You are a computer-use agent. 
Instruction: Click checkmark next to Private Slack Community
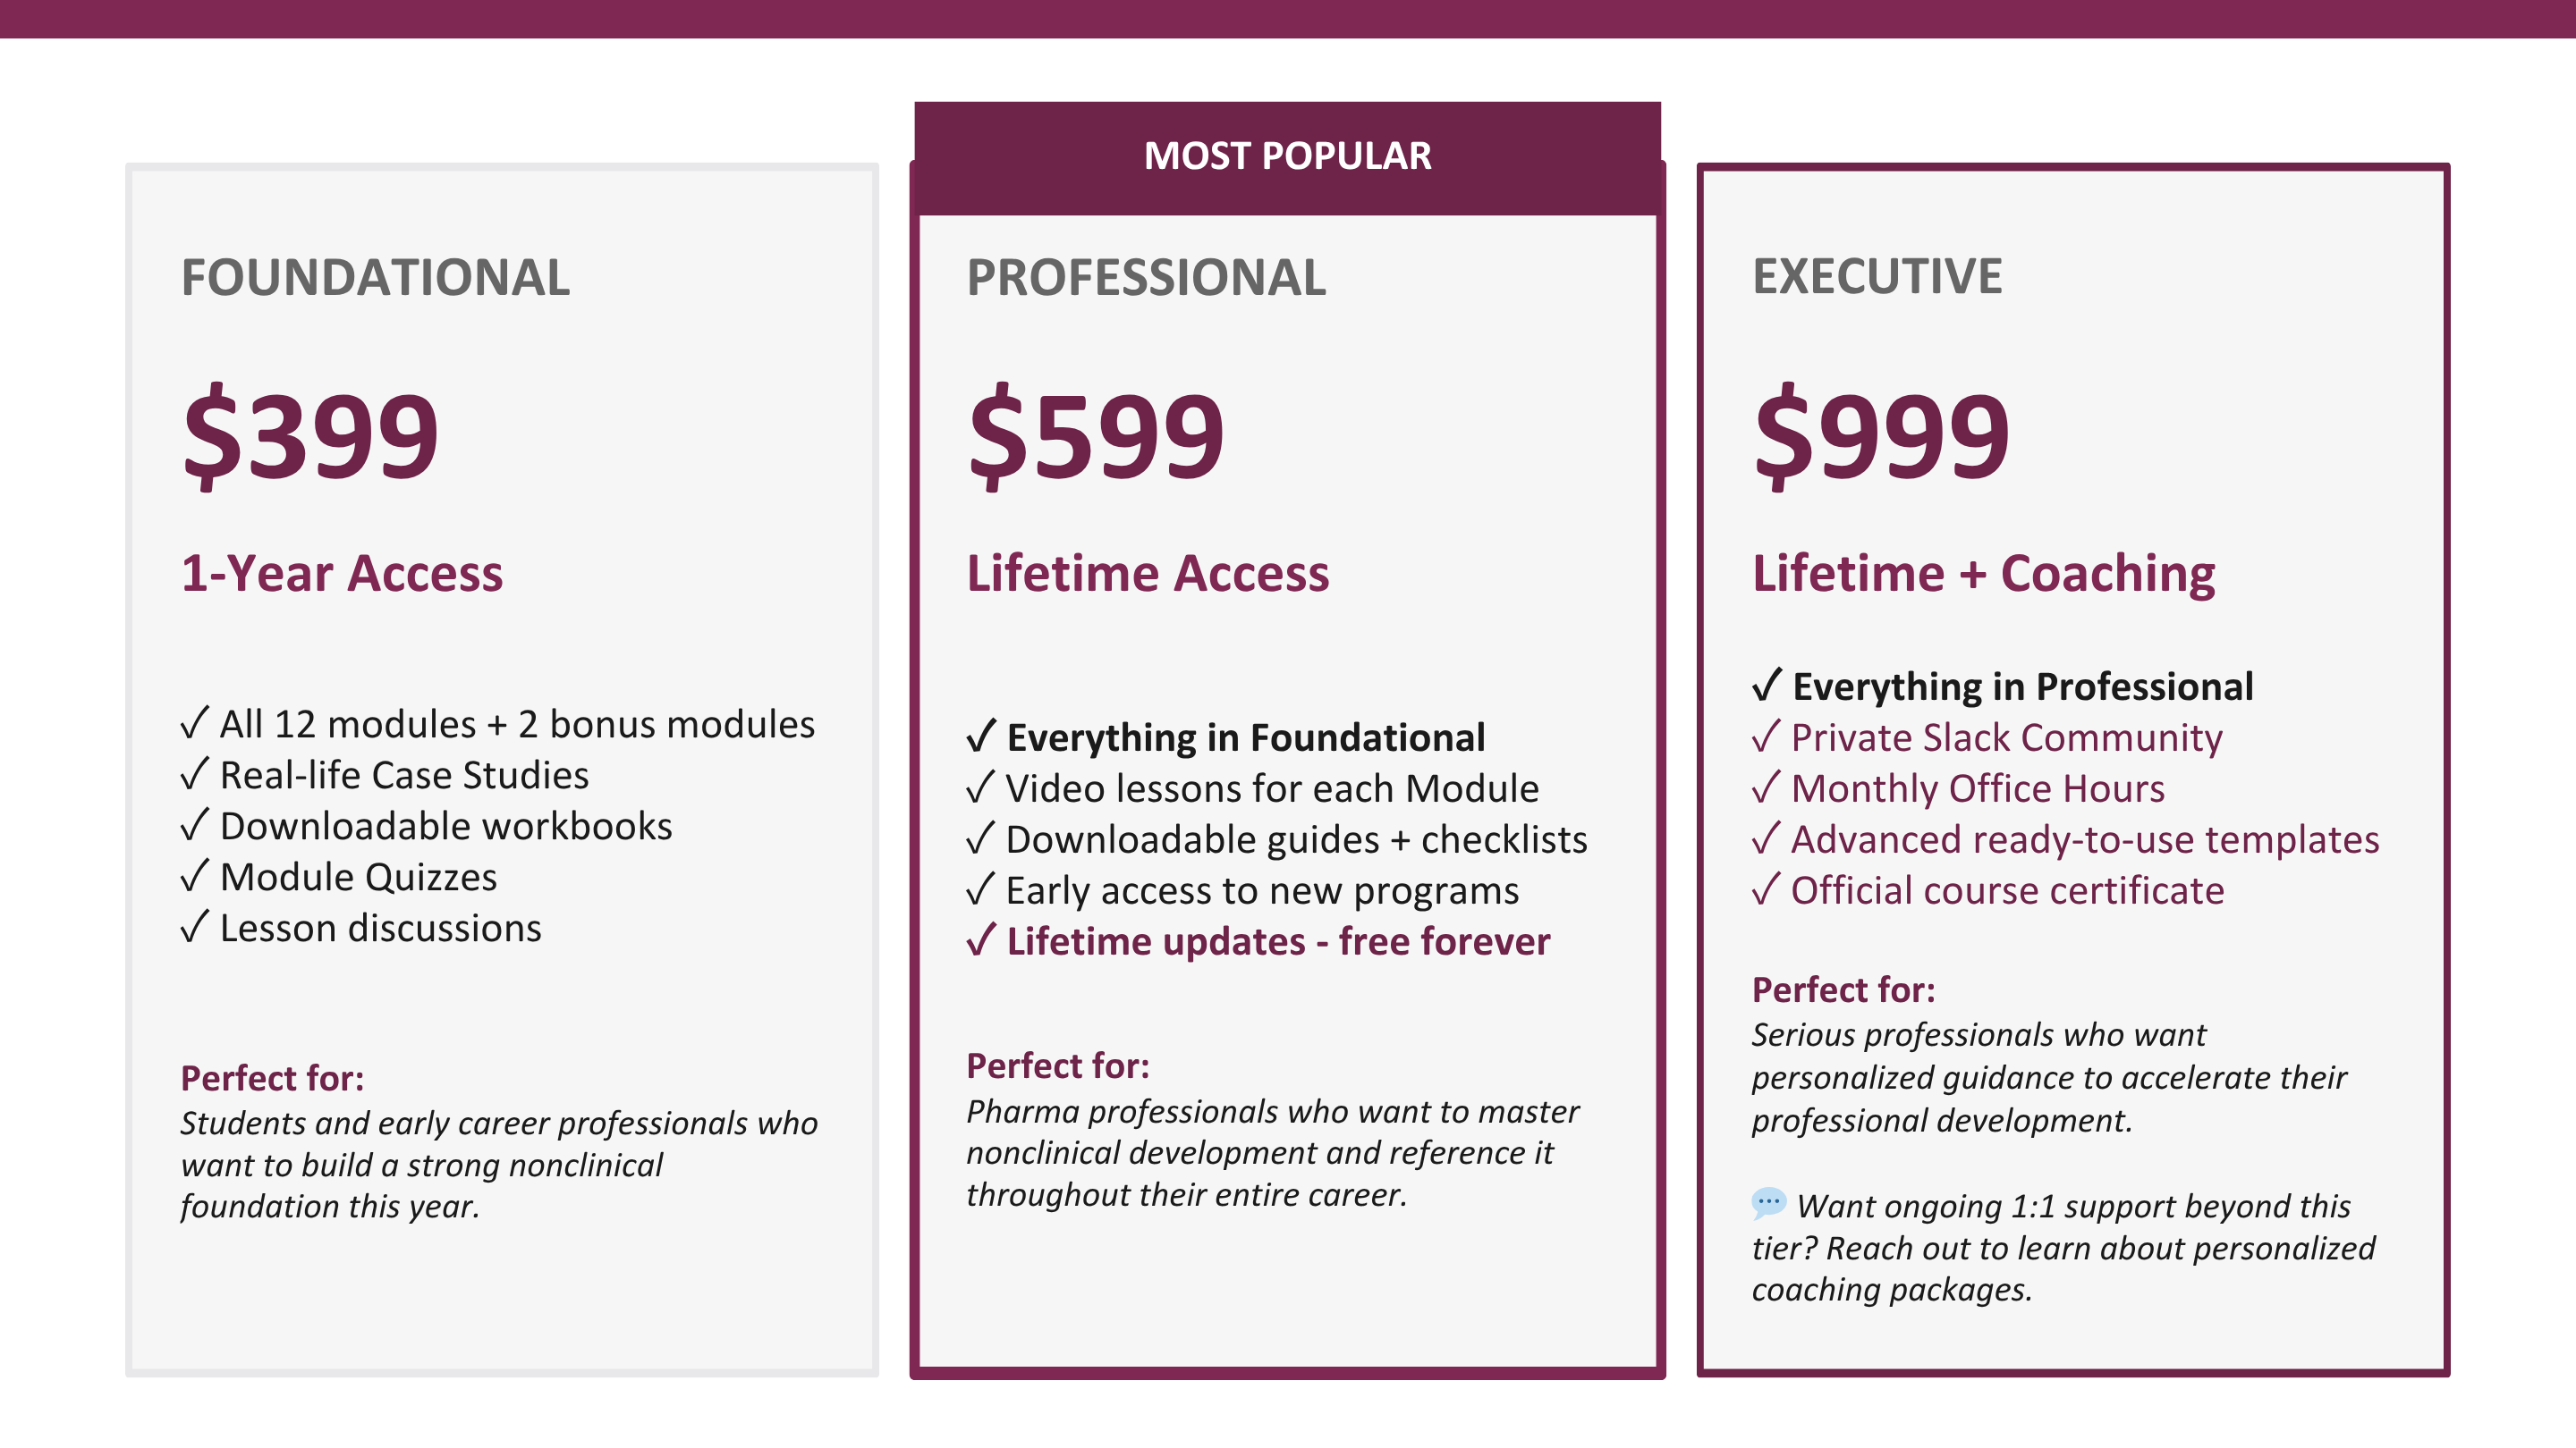click(x=1766, y=737)
